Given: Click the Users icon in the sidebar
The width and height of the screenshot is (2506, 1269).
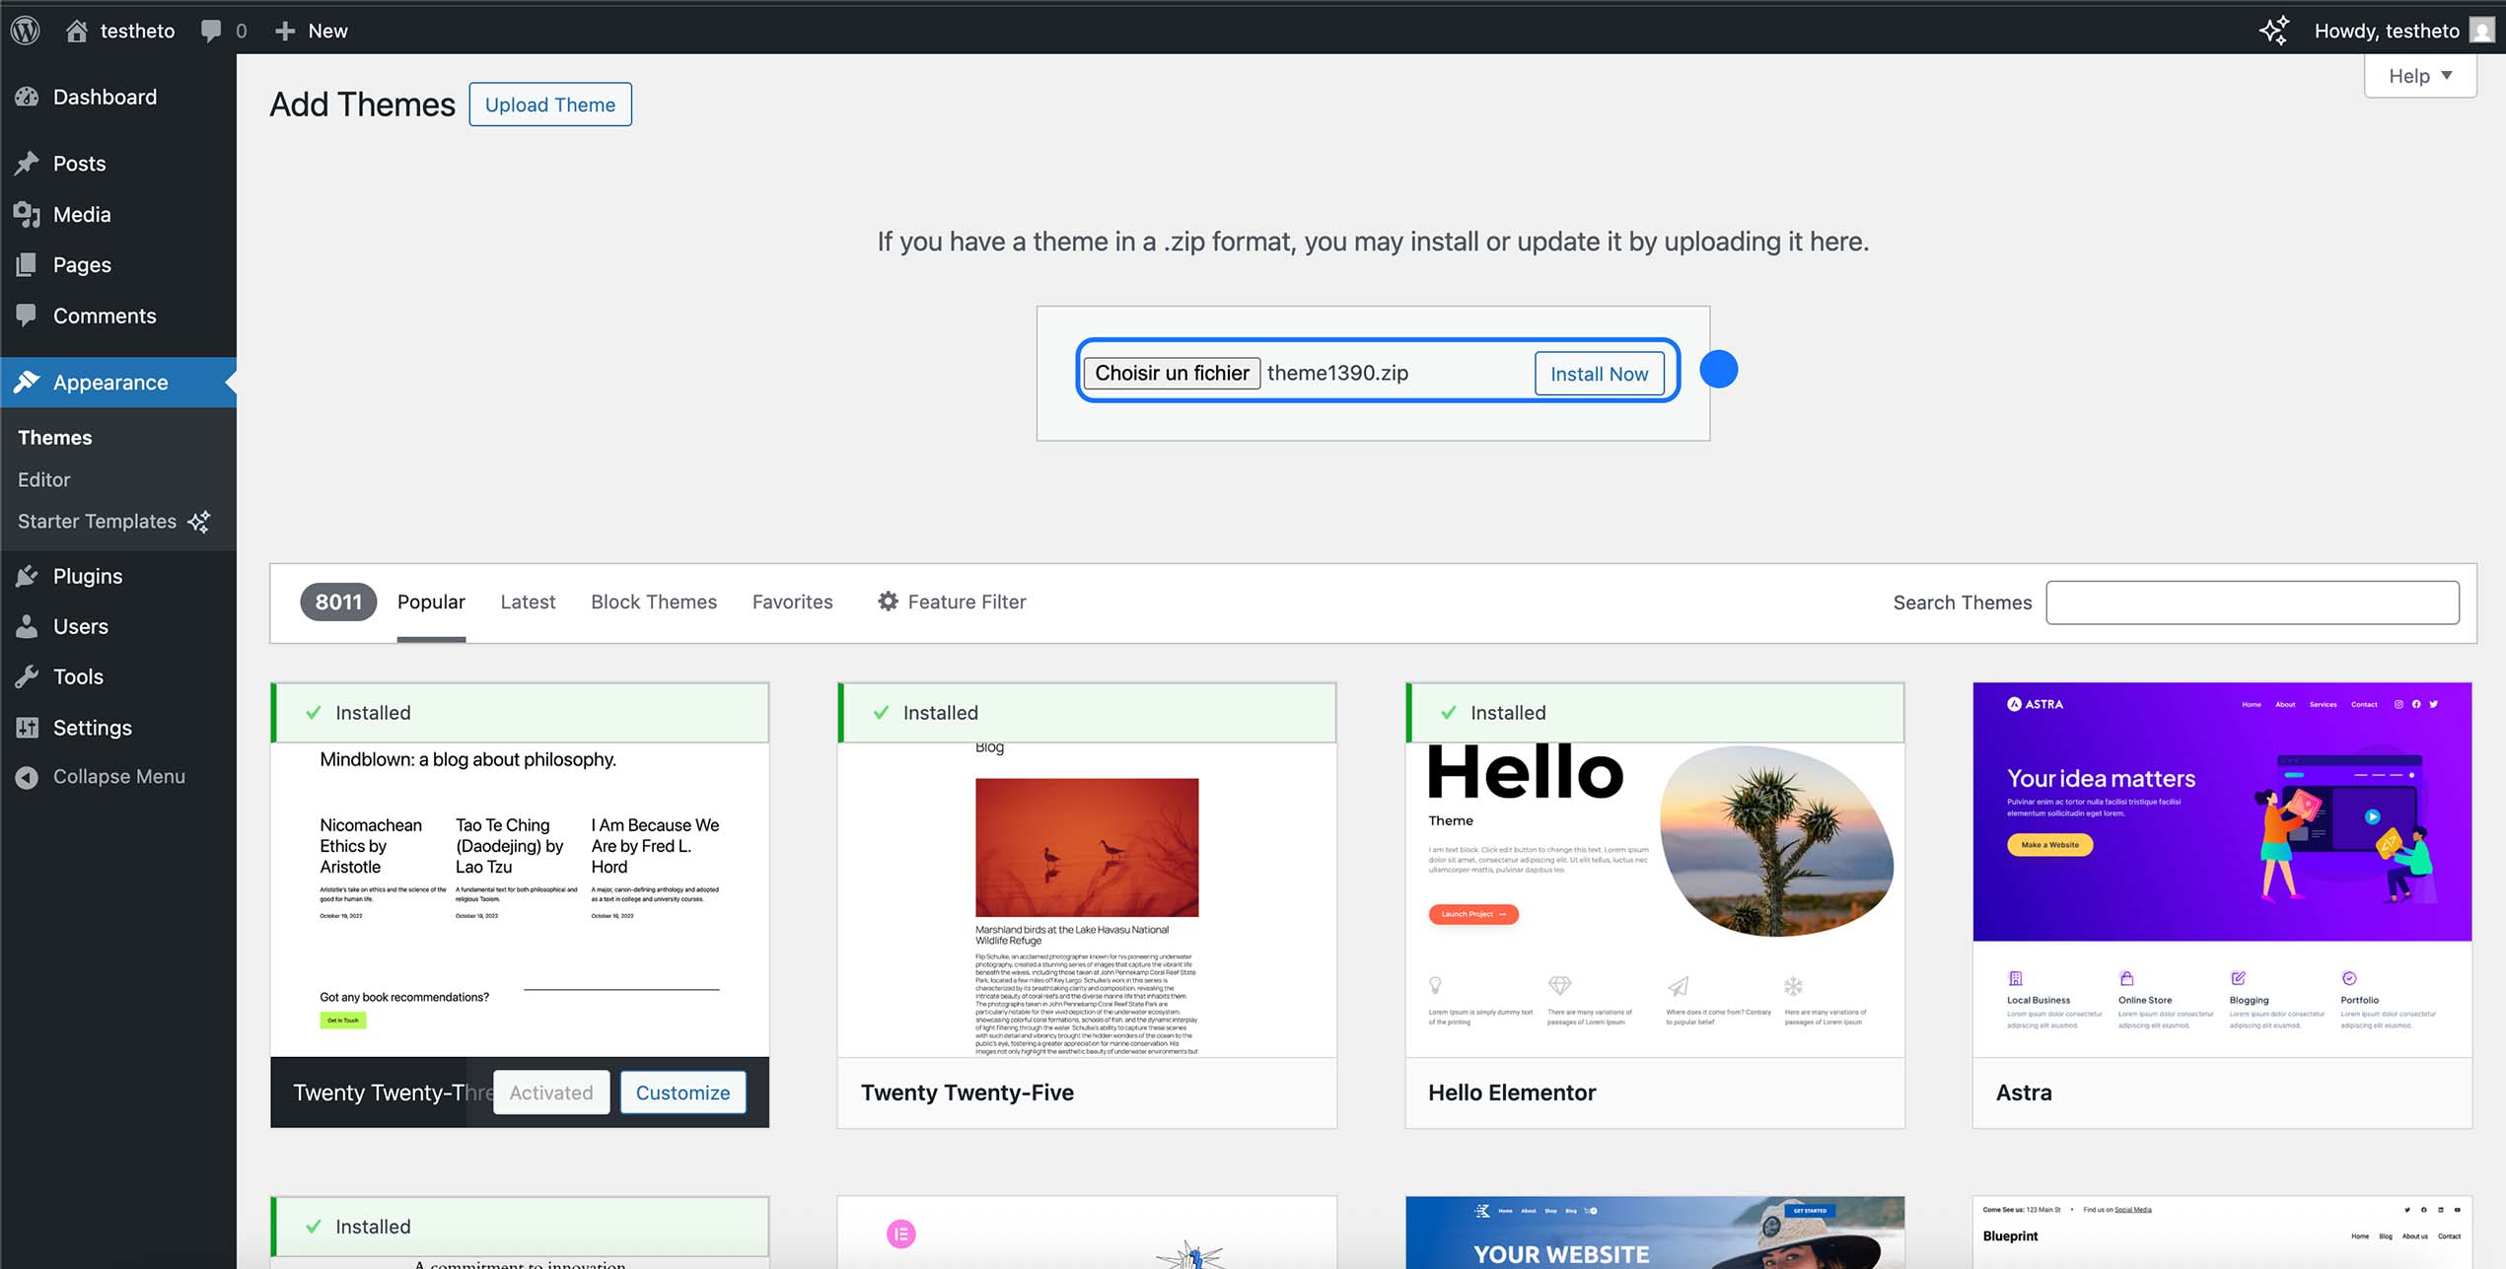Looking at the screenshot, I should point(27,626).
